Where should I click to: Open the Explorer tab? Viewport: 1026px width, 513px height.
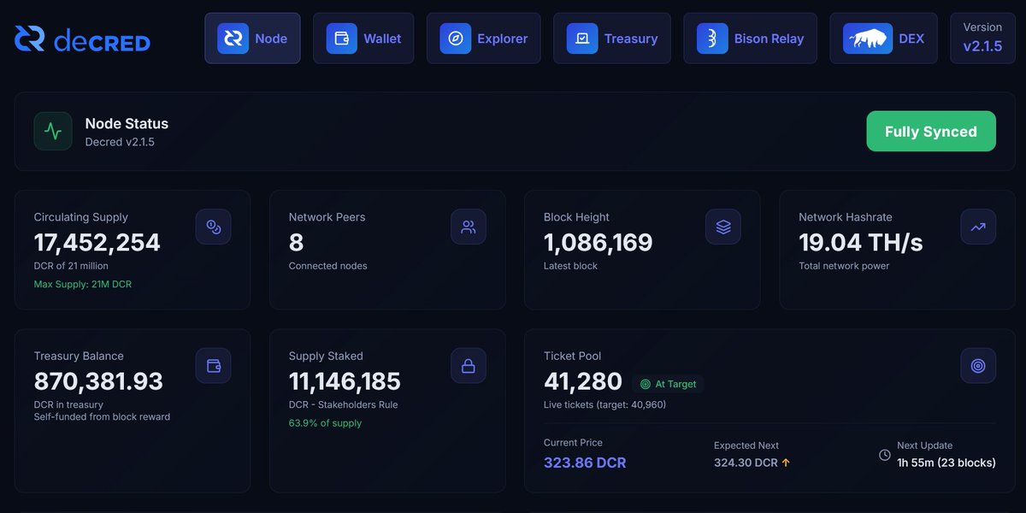coord(483,38)
